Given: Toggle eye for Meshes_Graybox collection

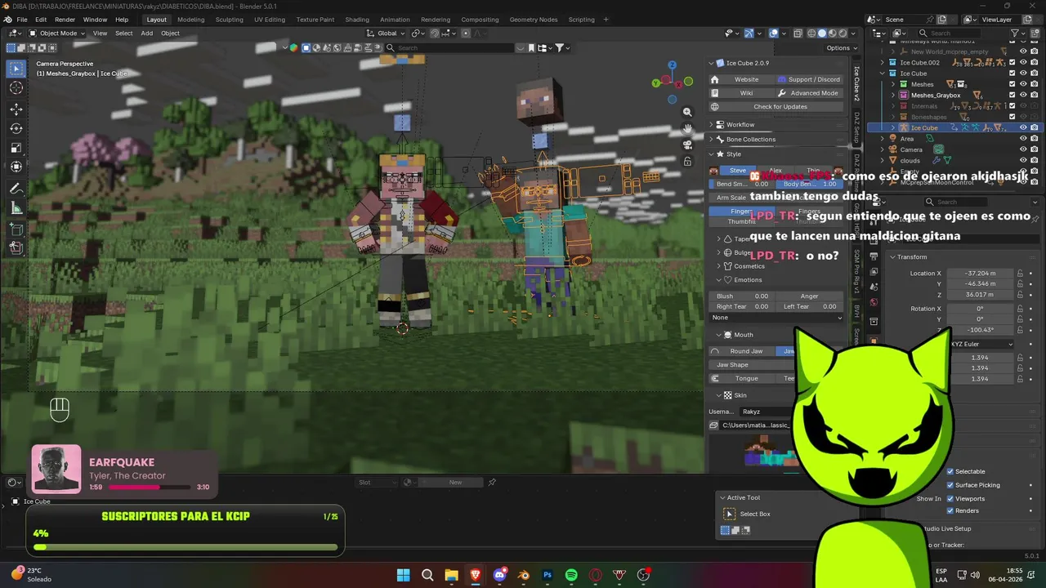Looking at the screenshot, I should [x=1023, y=95].
